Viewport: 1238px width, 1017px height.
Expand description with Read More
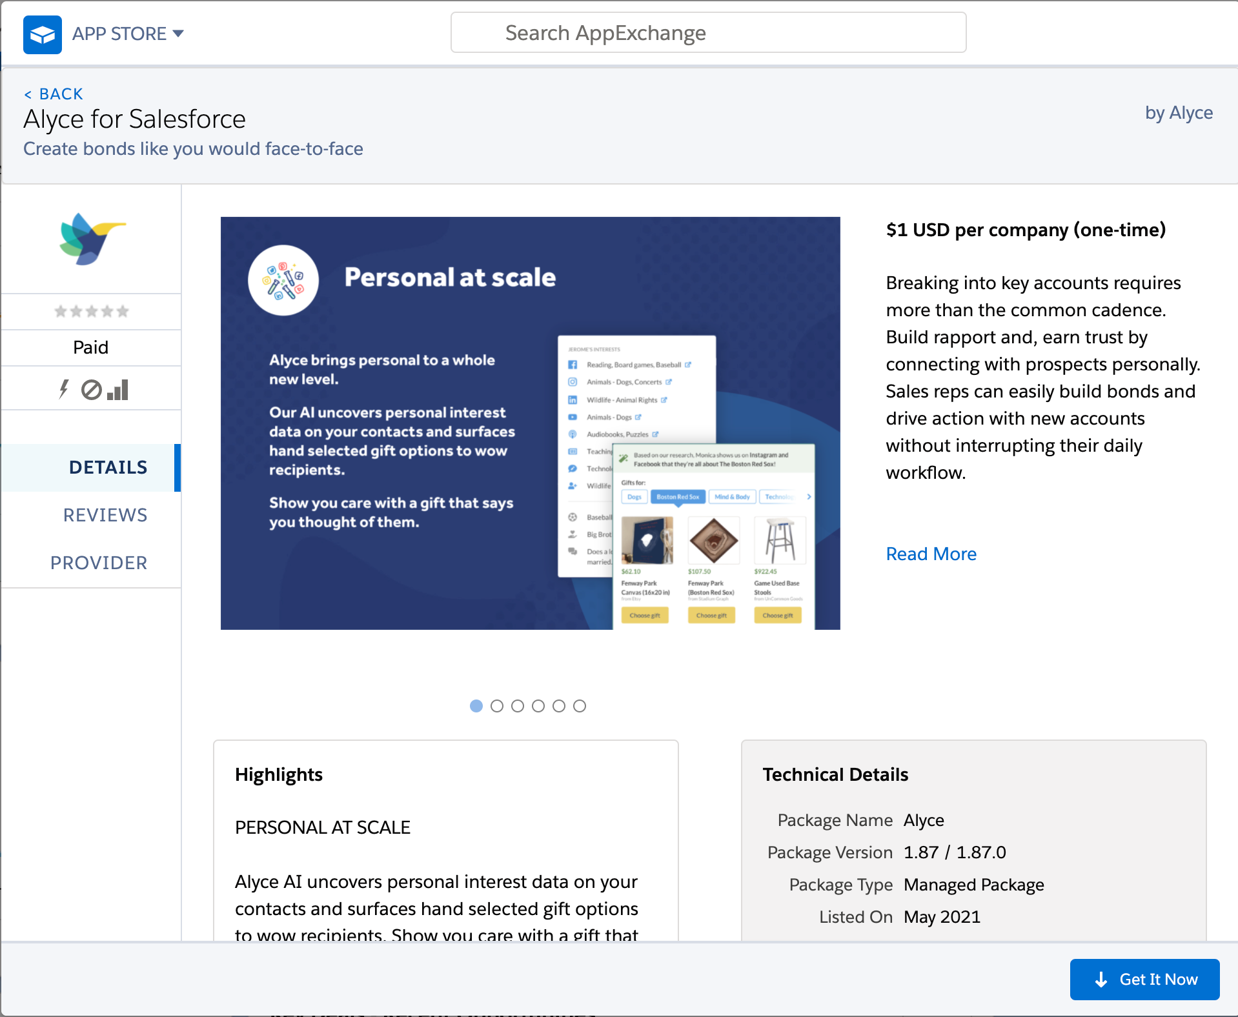tap(931, 554)
